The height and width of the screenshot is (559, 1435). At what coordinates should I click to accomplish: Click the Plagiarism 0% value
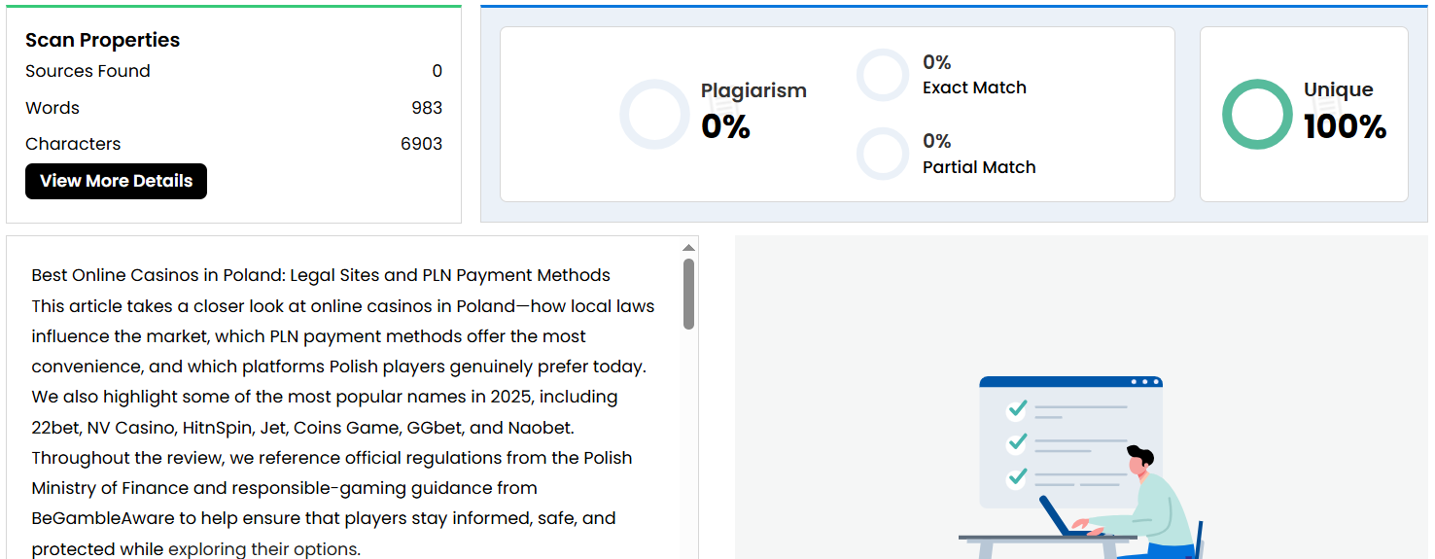(725, 126)
